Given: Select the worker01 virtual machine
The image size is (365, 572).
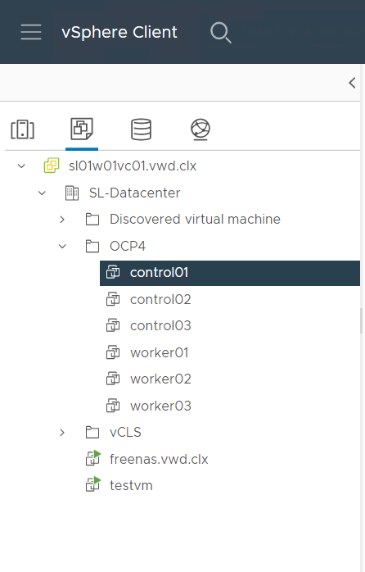Looking at the screenshot, I should point(160,352).
